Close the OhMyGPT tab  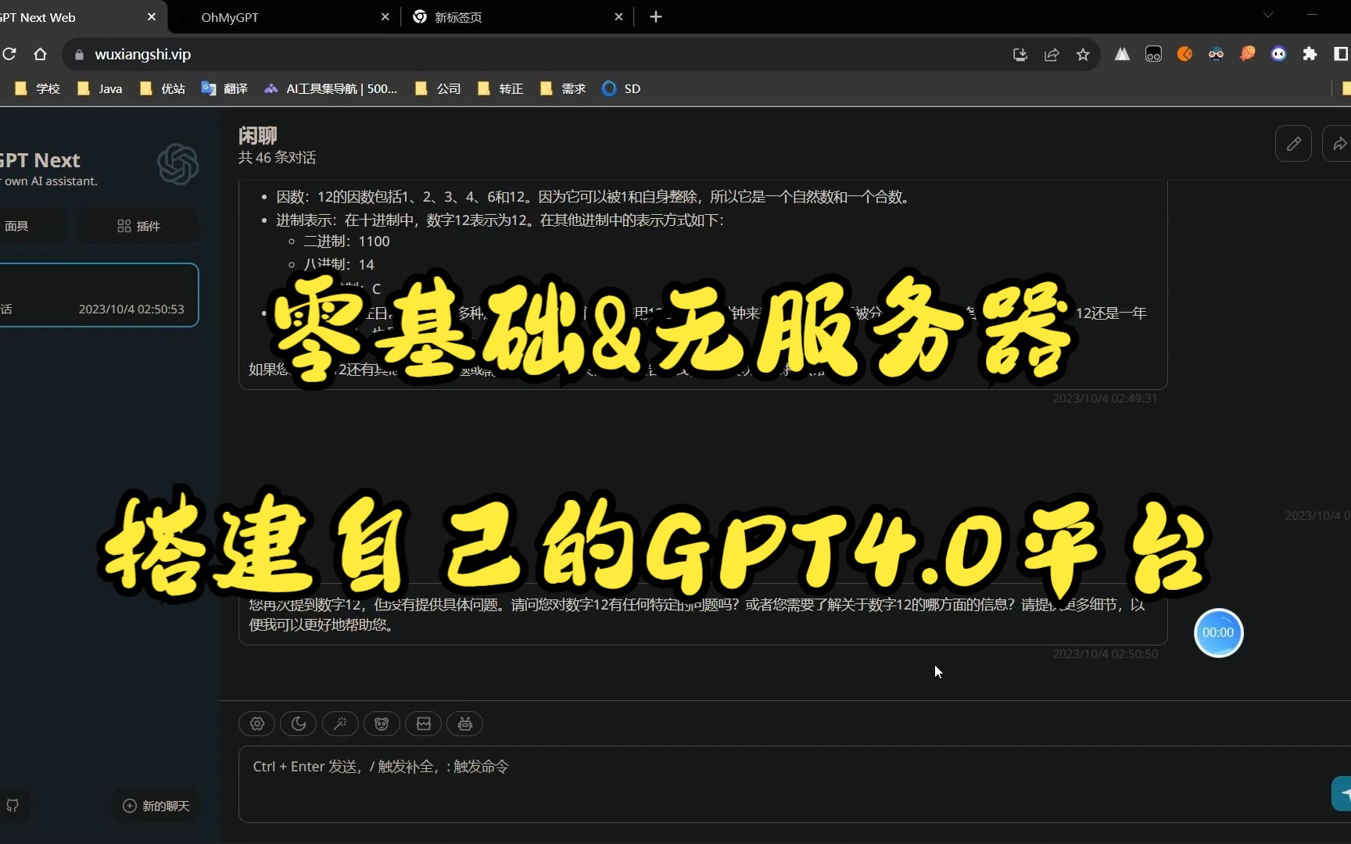pyautogui.click(x=385, y=16)
